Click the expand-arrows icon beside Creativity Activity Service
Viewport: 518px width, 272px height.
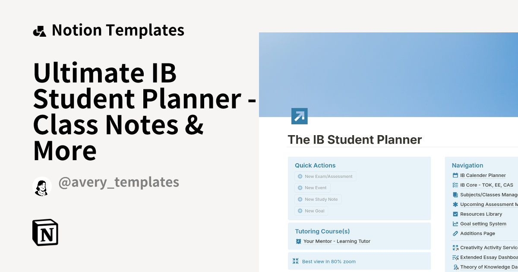455,247
